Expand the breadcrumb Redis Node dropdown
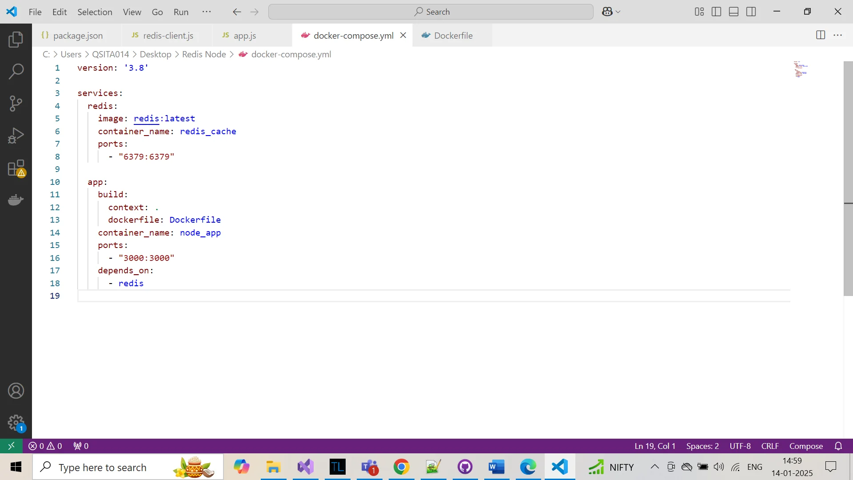Image resolution: width=853 pixels, height=480 pixels. (204, 54)
